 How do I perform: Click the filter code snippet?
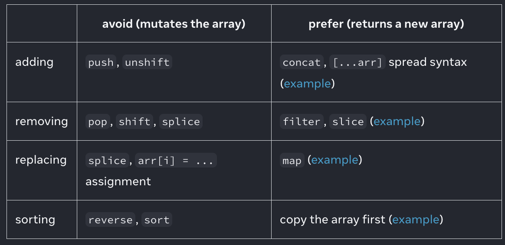coord(302,122)
